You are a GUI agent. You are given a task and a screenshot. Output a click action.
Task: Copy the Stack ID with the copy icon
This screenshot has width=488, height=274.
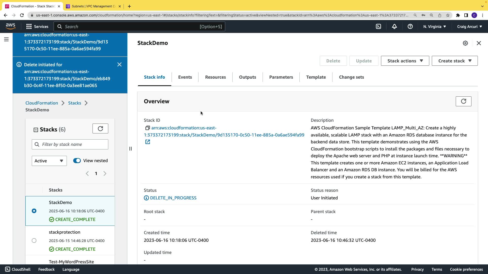tap(147, 128)
